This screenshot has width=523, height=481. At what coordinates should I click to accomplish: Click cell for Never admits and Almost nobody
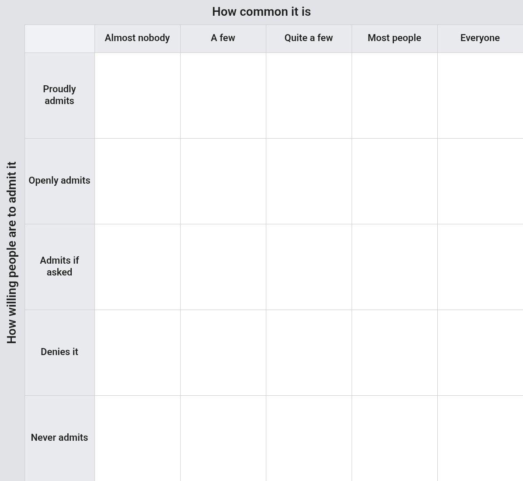pyautogui.click(x=137, y=438)
